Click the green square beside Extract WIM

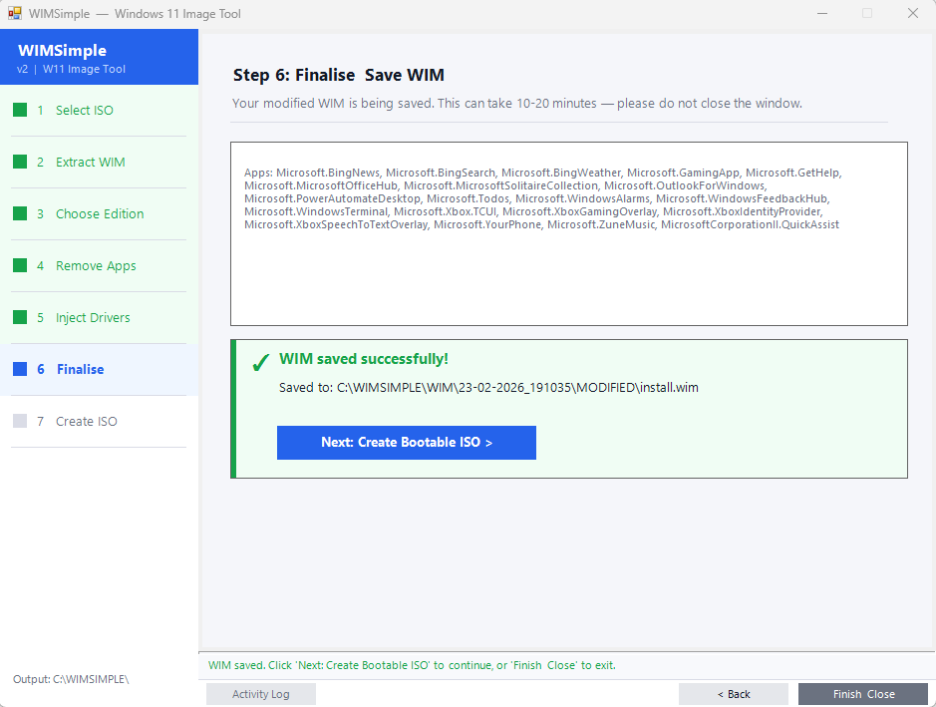(20, 163)
